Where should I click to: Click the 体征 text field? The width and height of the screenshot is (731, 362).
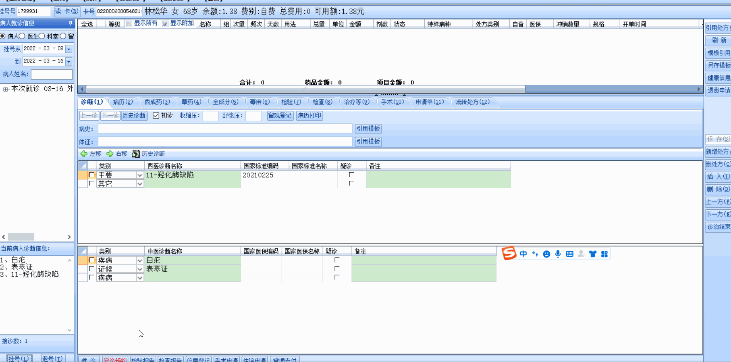pyautogui.click(x=225, y=142)
